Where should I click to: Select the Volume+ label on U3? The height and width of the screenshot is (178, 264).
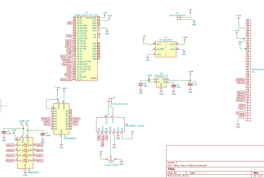[x=67, y=64]
